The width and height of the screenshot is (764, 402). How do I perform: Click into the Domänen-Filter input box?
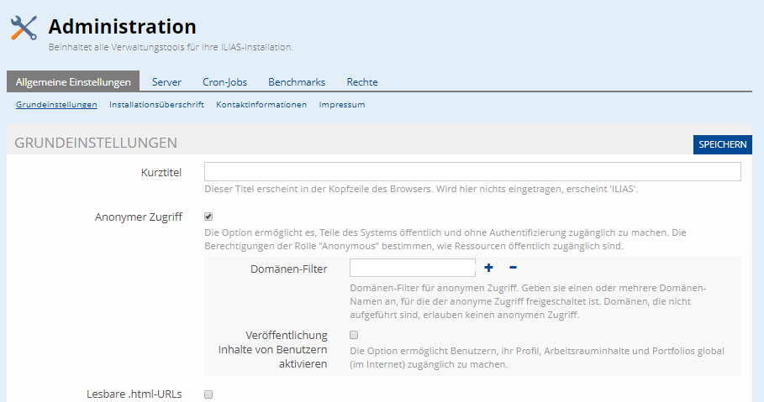(x=413, y=268)
